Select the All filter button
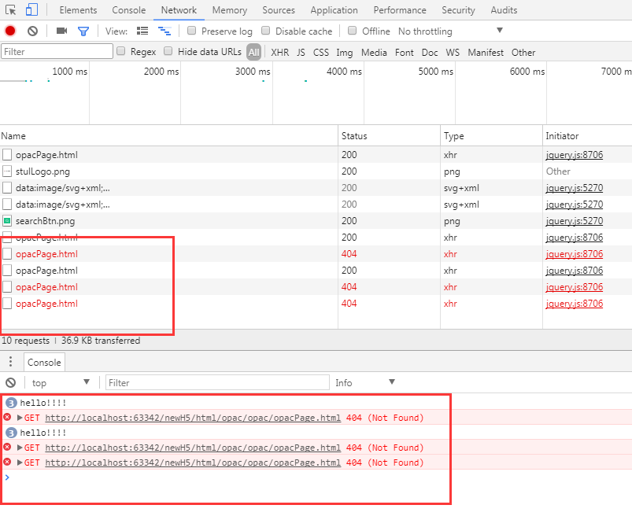Image resolution: width=632 pixels, height=516 pixels. 254,52
